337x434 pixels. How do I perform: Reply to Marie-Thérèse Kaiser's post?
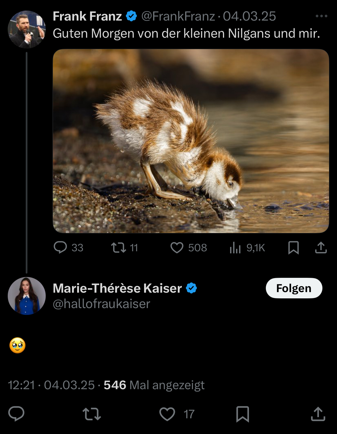(x=16, y=414)
